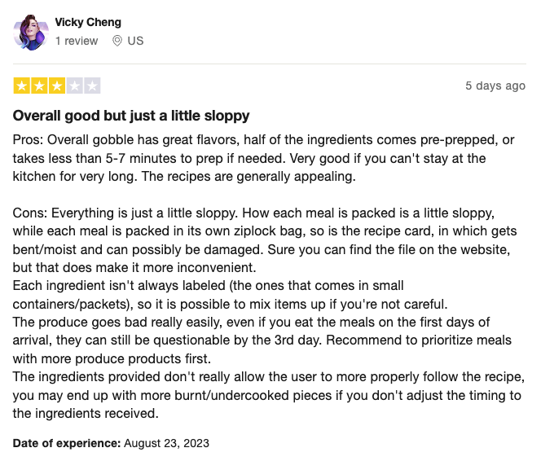This screenshot has width=541, height=461.
Task: Click the Pros paragraph of the review
Action: click(x=264, y=158)
